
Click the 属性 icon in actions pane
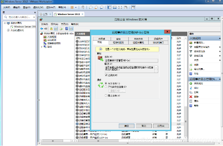191,101
